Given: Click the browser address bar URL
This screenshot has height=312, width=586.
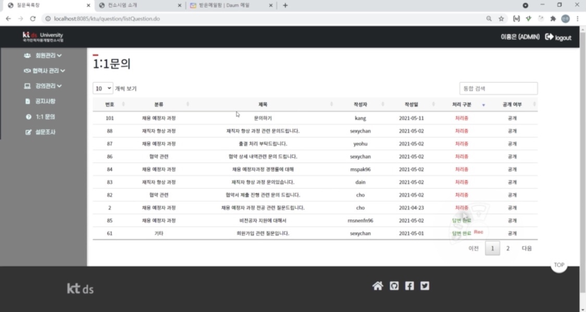Looking at the screenshot, I should click(x=107, y=19).
